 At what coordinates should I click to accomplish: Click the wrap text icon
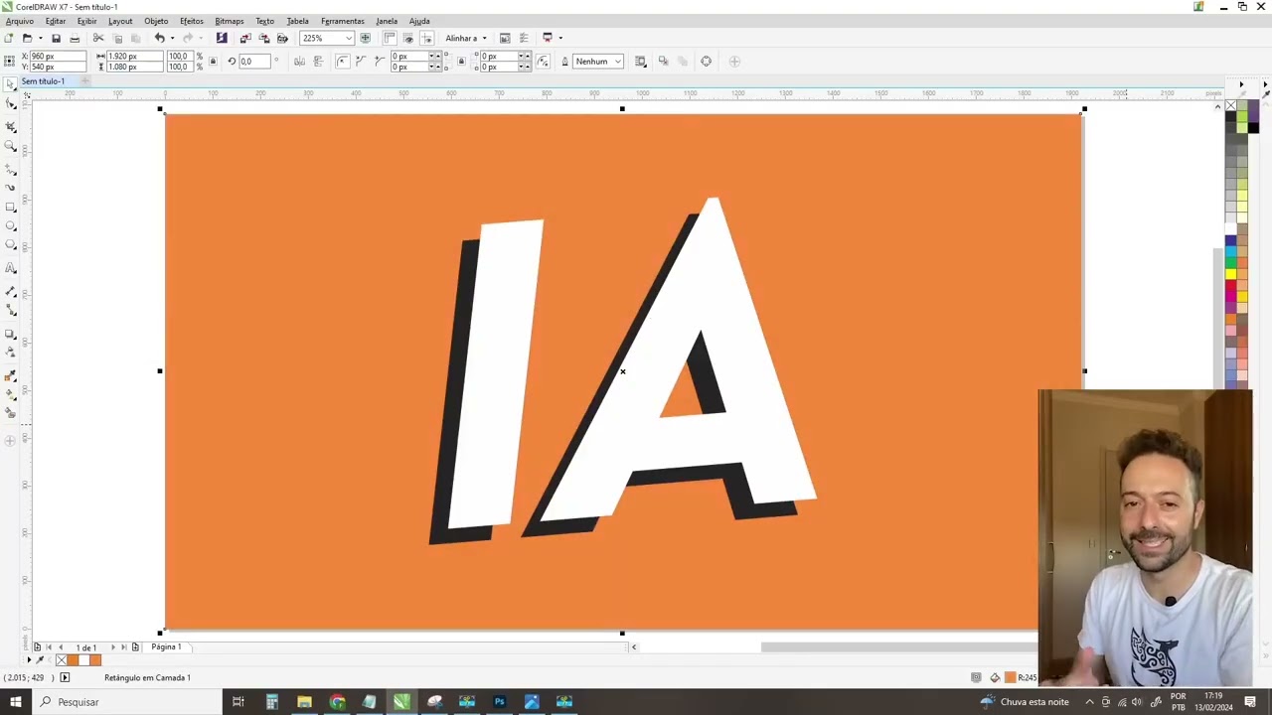640,62
